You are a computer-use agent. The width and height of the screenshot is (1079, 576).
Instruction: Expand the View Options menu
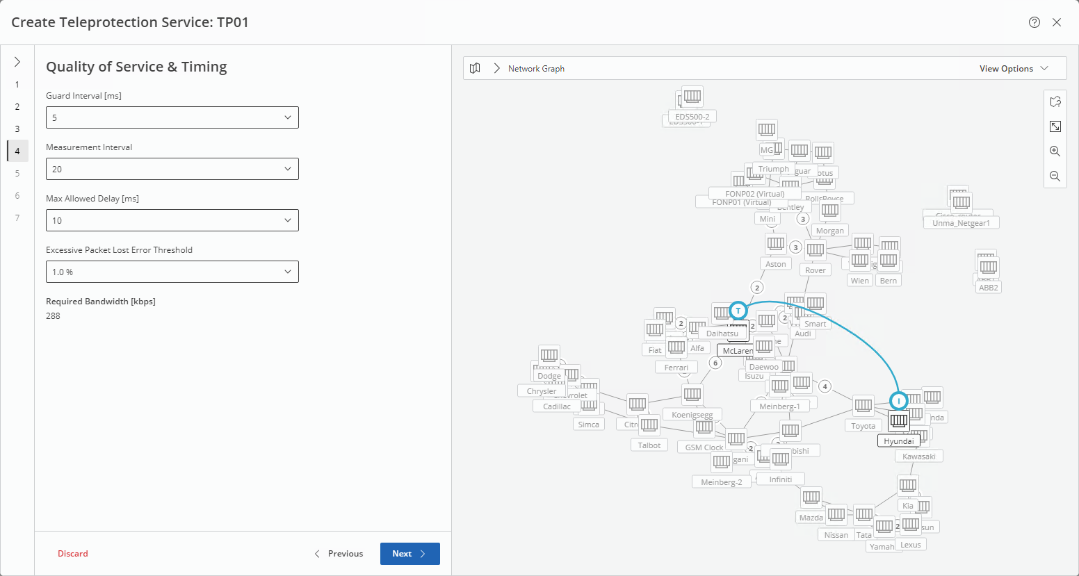coord(1013,68)
